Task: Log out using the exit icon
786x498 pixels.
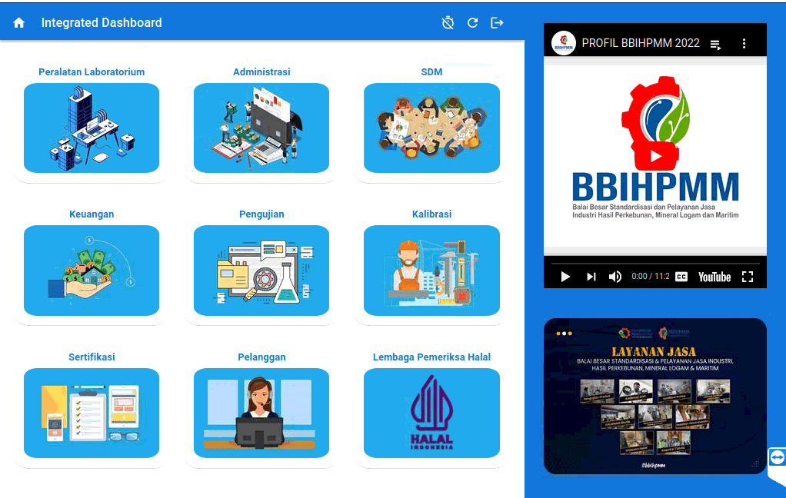Action: click(497, 22)
